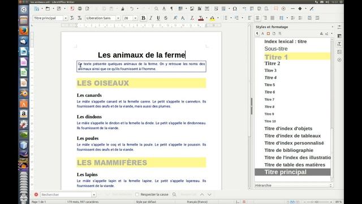This screenshot has width=362, height=204.
Task: Toggle formatting marks pilcrow icon
Action: tap(171, 9)
